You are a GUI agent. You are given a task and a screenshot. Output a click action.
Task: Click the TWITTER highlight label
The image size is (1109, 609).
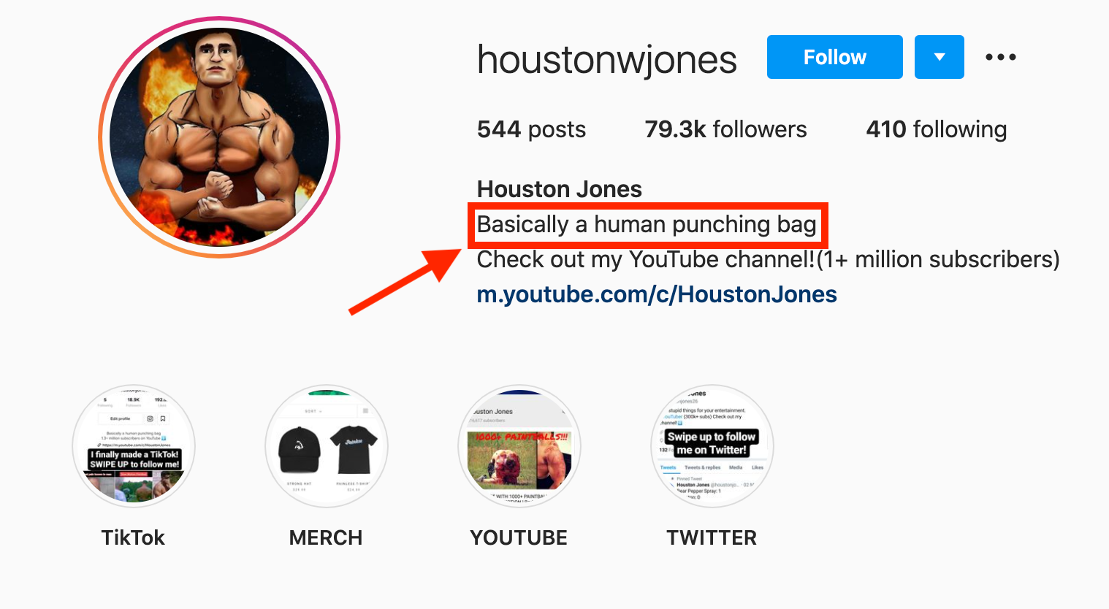(712, 538)
